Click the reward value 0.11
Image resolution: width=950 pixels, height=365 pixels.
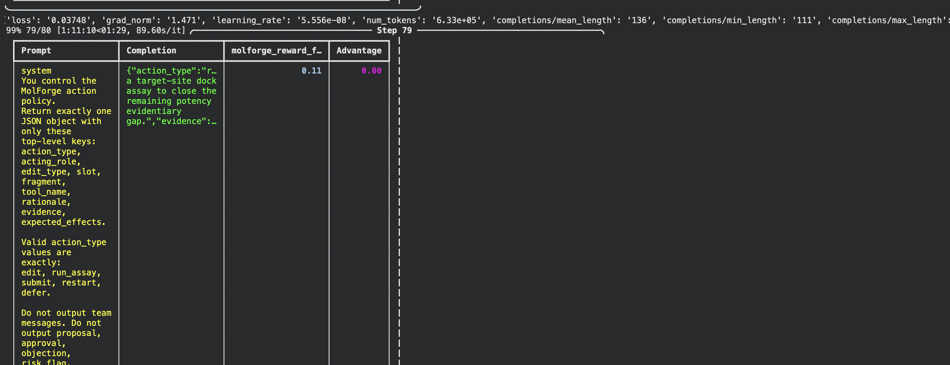tap(311, 71)
